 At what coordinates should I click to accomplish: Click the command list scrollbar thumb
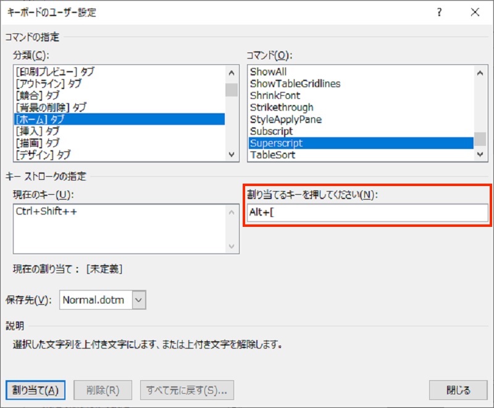tap(480, 139)
